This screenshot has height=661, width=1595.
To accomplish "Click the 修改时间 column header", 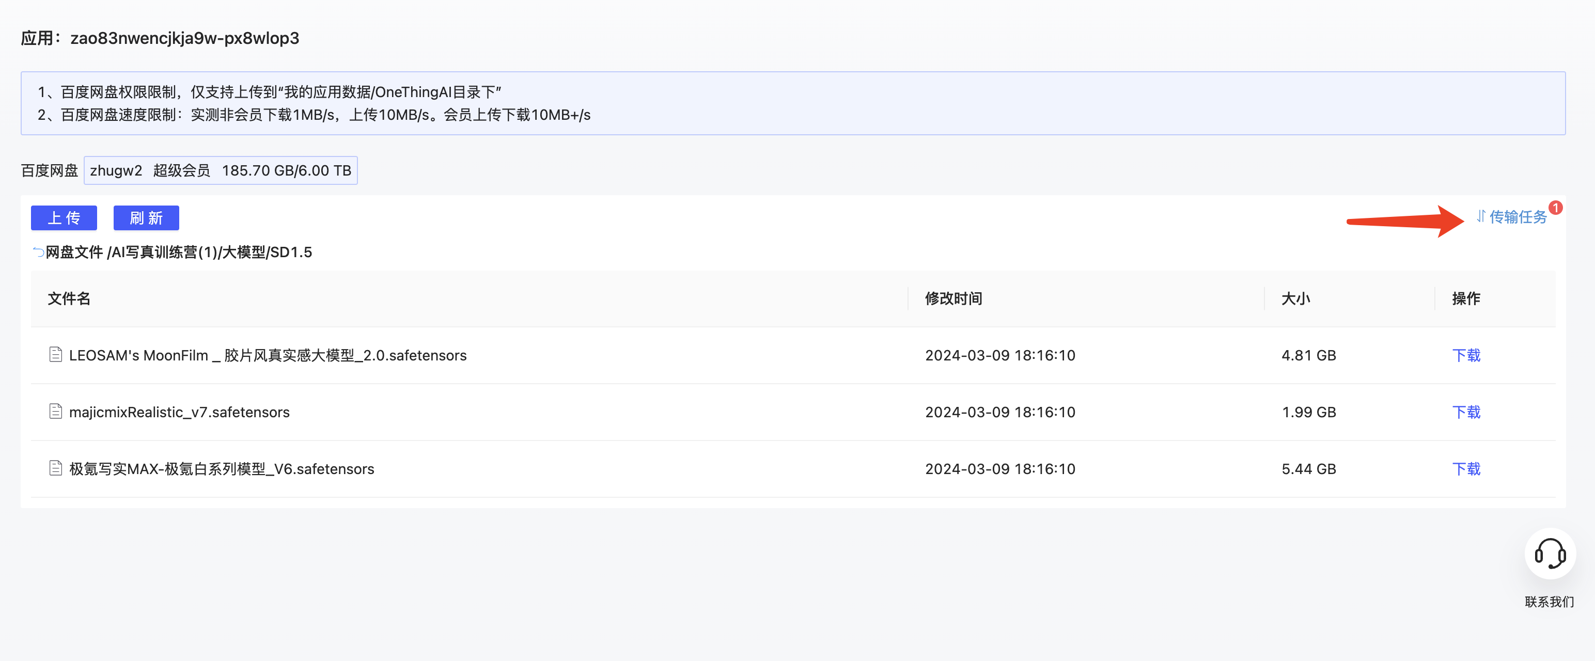I will click(x=953, y=298).
